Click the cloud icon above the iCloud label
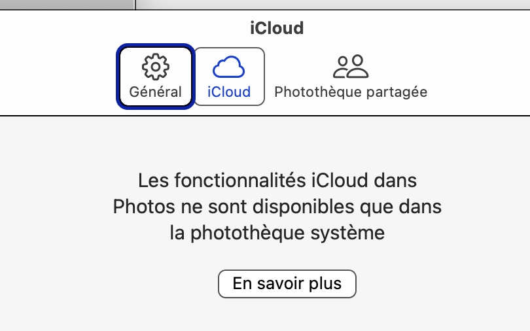The image size is (530, 331). point(229,67)
